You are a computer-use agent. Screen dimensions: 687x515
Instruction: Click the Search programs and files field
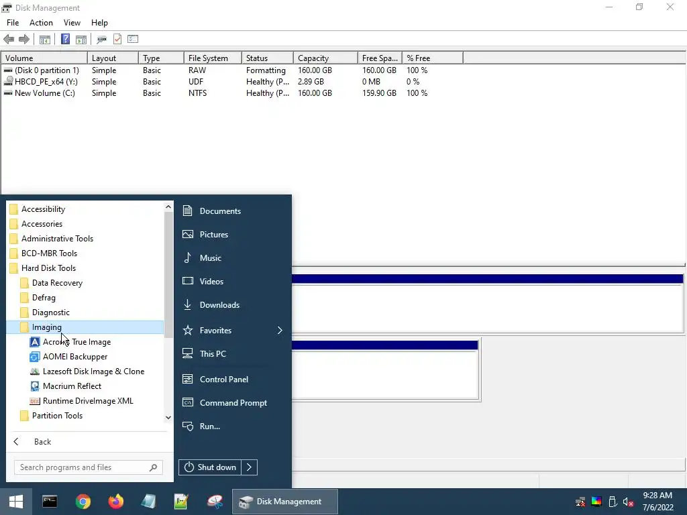(x=89, y=467)
